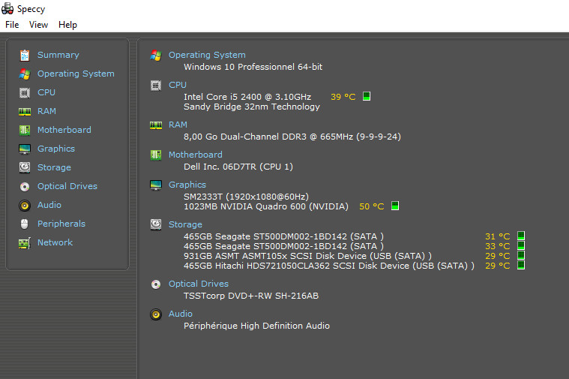The height and width of the screenshot is (379, 569).
Task: Click Windows 10 Professionnel 64-bit text
Action: tap(253, 67)
